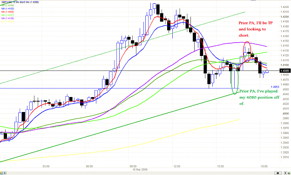The width and height of the screenshot is (291, 175).
Task: Click the green arrow icon at bottom right
Action: tap(289, 173)
